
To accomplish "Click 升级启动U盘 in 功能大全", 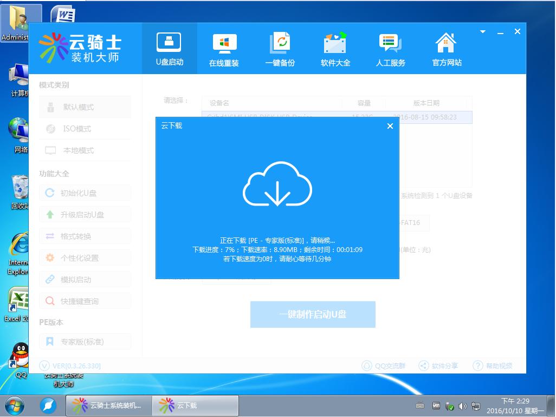I will 85,214.
